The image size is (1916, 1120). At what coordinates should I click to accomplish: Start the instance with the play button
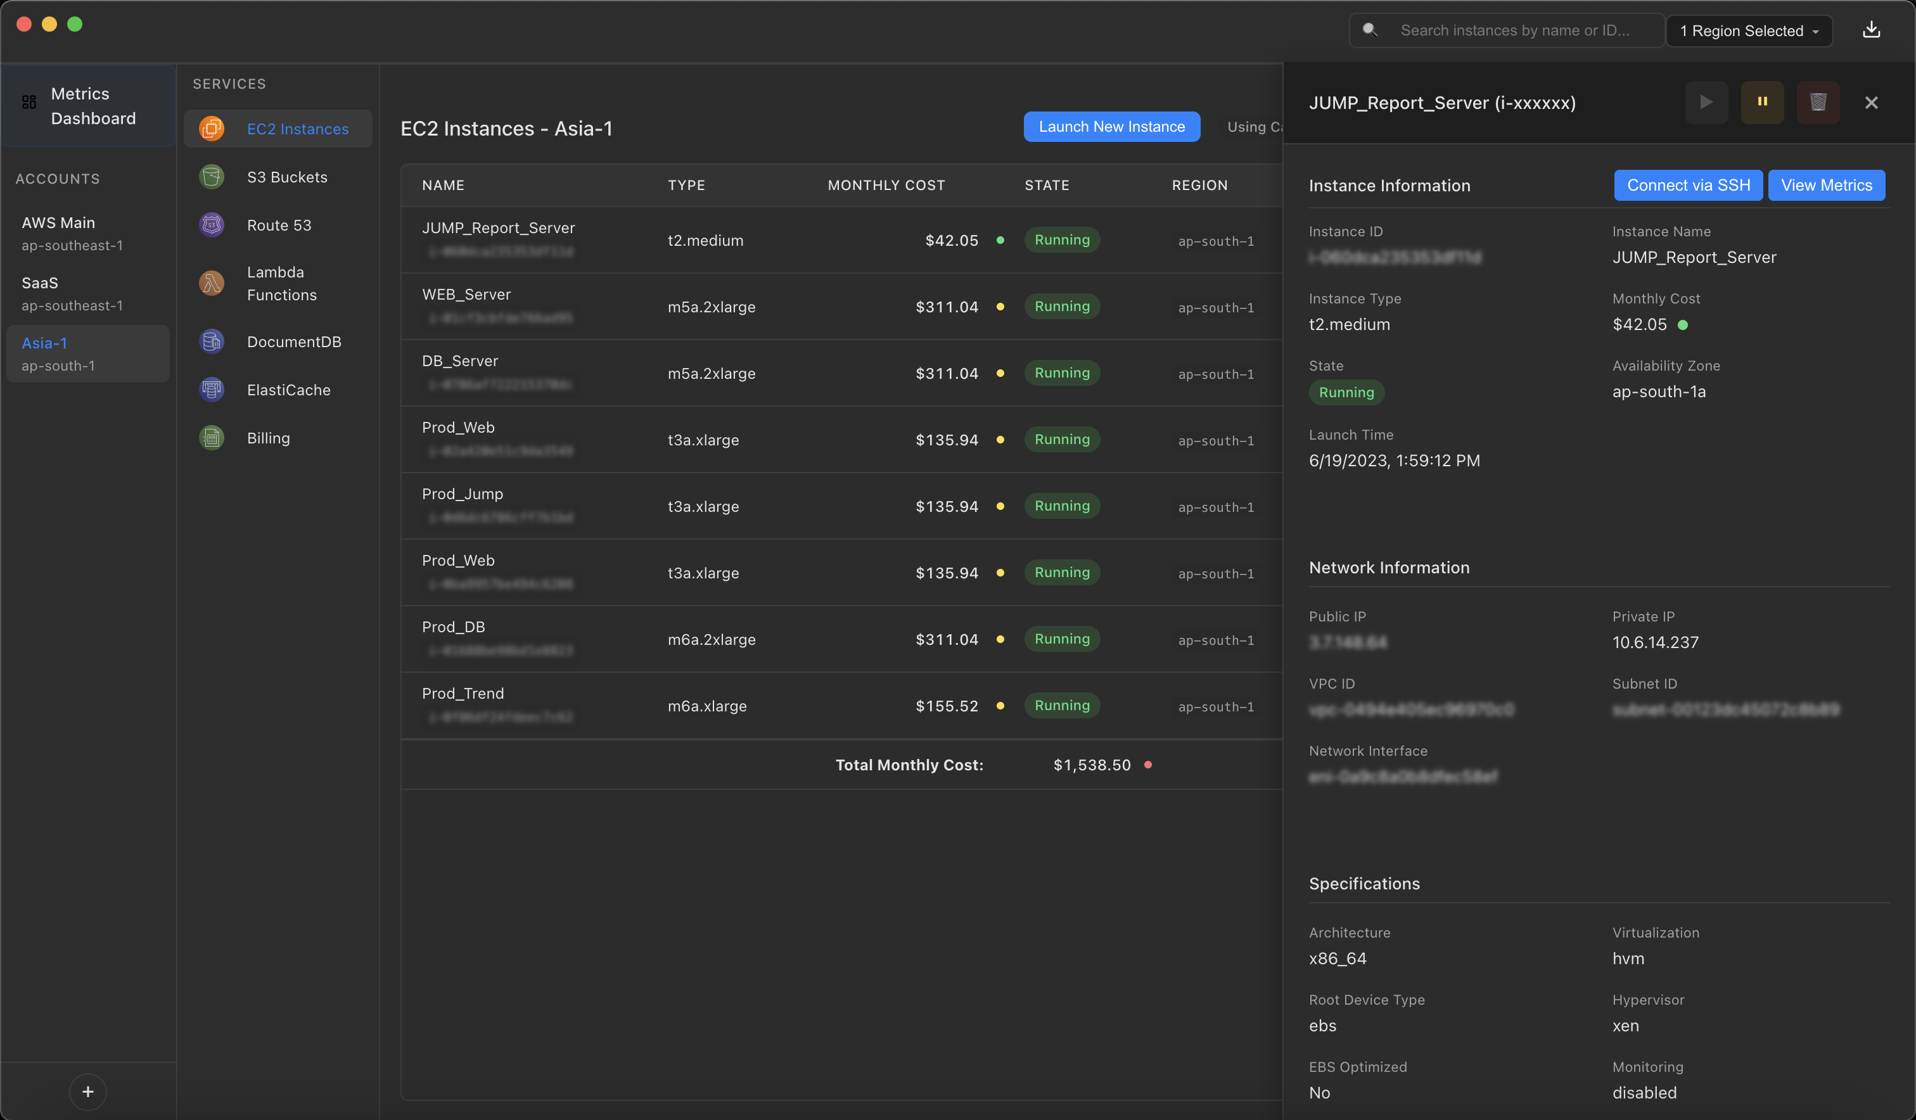click(1706, 102)
